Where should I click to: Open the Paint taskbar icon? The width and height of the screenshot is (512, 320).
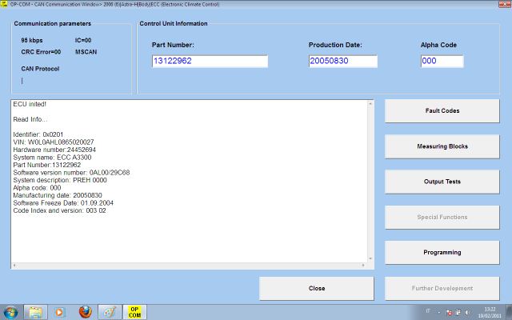coord(110,313)
